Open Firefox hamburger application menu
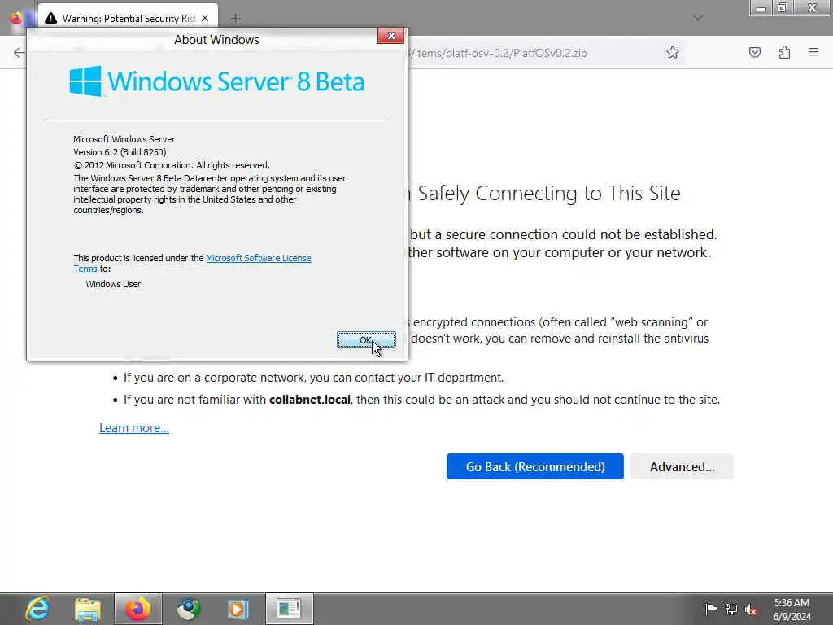The height and width of the screenshot is (625, 833). coord(813,52)
